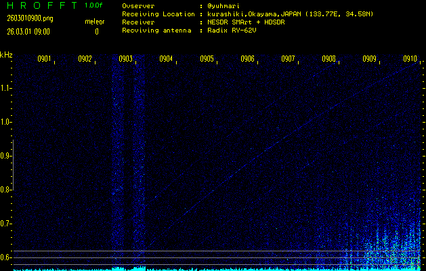
Task: Click the 0905 time marker
Action: (207, 59)
